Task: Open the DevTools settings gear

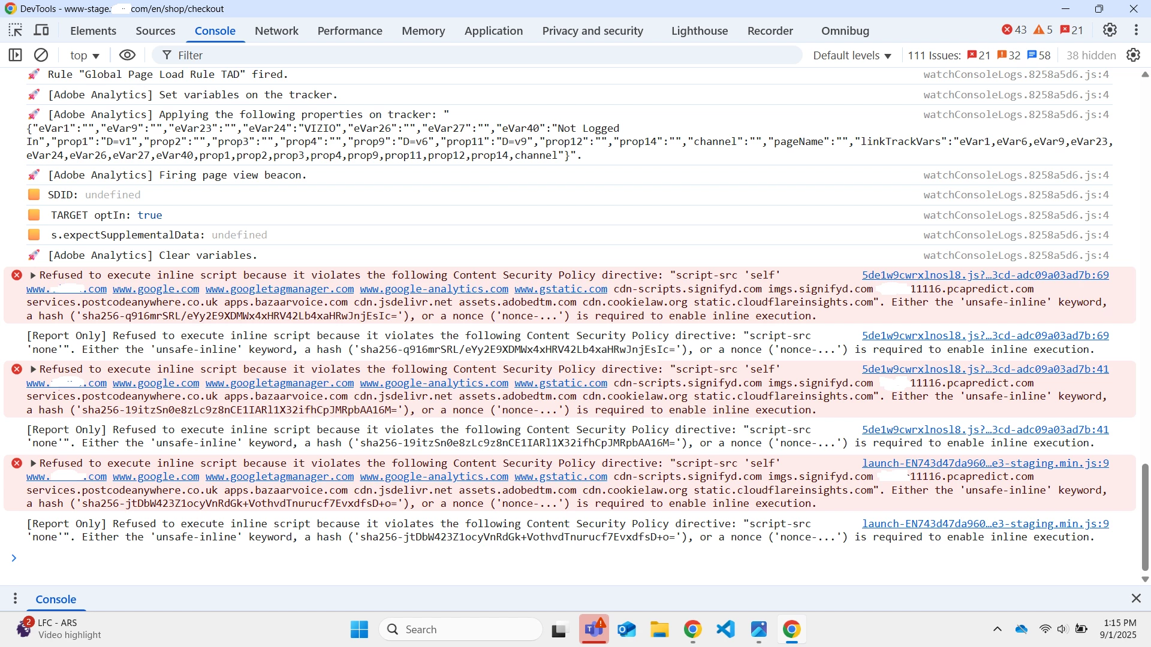Action: pyautogui.click(x=1110, y=31)
